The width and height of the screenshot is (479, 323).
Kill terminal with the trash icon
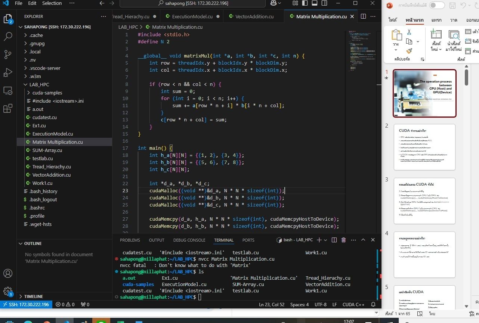pos(344,240)
